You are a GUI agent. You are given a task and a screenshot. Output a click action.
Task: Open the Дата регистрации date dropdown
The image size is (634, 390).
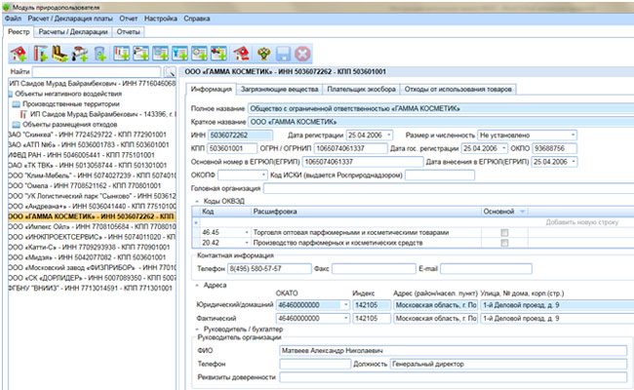tap(389, 135)
